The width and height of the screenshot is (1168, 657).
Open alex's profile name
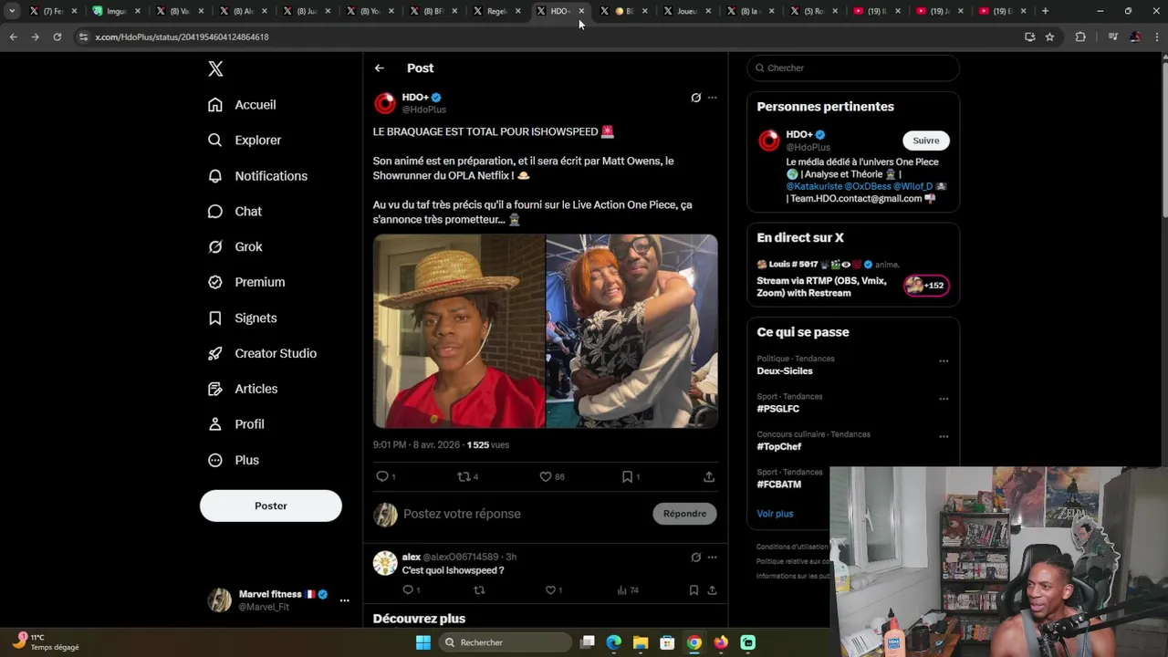(x=412, y=558)
